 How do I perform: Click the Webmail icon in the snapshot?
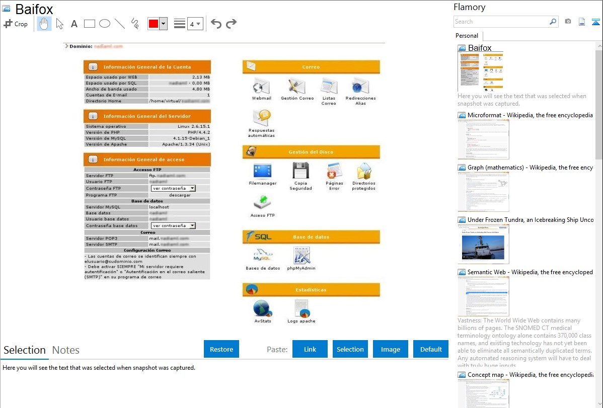(262, 87)
